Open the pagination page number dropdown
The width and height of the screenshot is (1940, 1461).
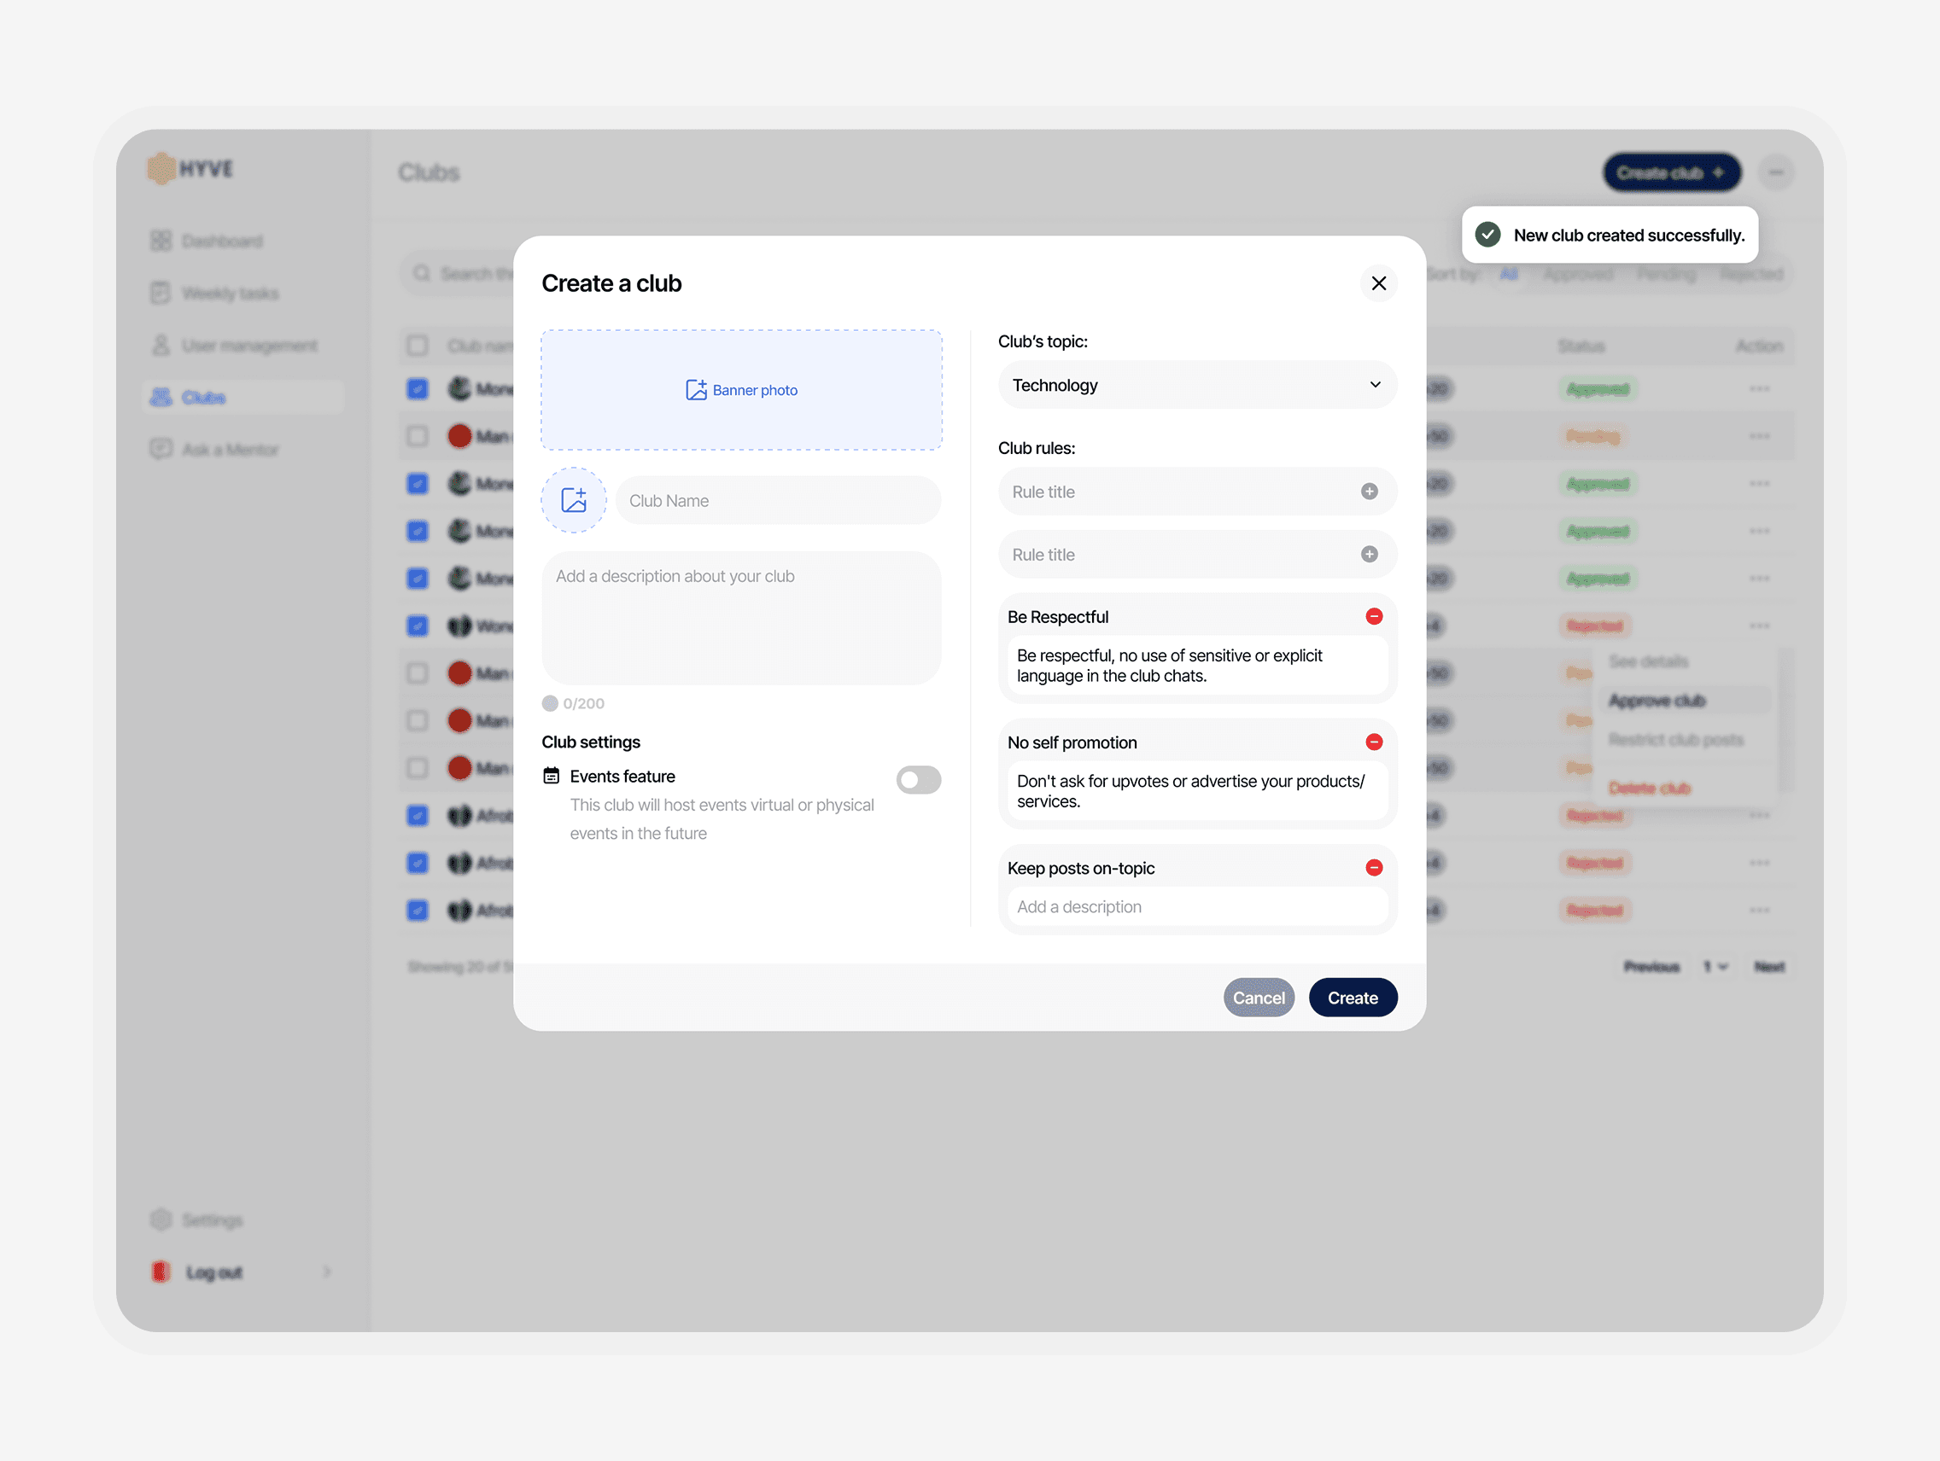(x=1716, y=967)
